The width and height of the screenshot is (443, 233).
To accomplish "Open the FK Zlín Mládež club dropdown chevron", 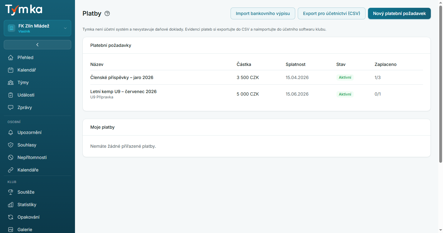I will [65, 28].
